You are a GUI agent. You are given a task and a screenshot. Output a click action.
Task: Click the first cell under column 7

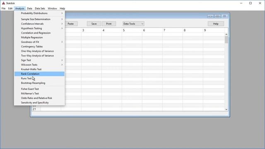point(172,34)
